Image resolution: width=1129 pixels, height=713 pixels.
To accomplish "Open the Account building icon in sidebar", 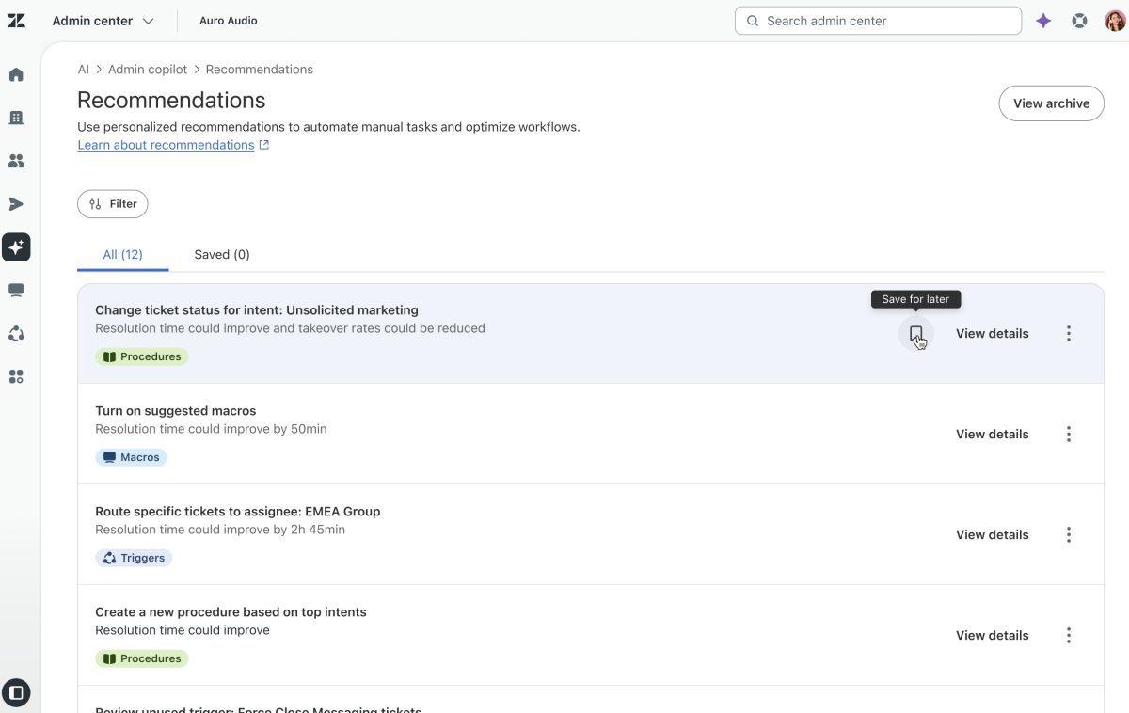I will pyautogui.click(x=16, y=118).
